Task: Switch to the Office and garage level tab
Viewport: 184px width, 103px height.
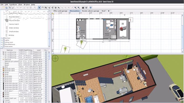Action: (x=60, y=11)
